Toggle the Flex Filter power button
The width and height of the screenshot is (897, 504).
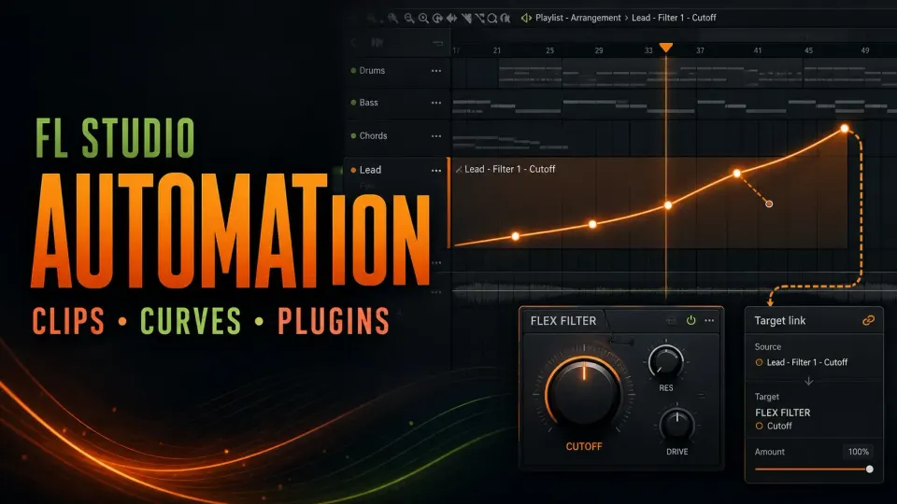[x=691, y=320]
